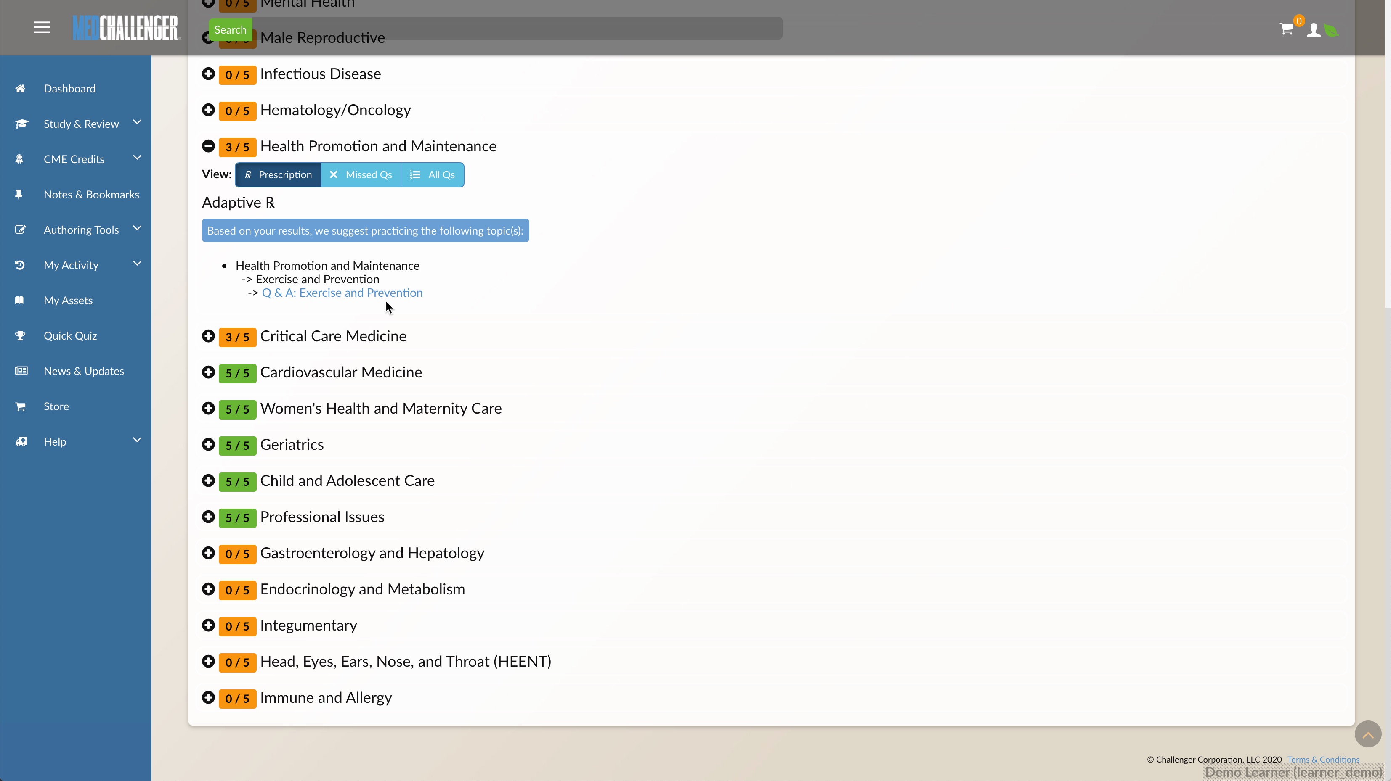Image resolution: width=1391 pixels, height=781 pixels.
Task: Open the user profile icon
Action: click(1313, 30)
